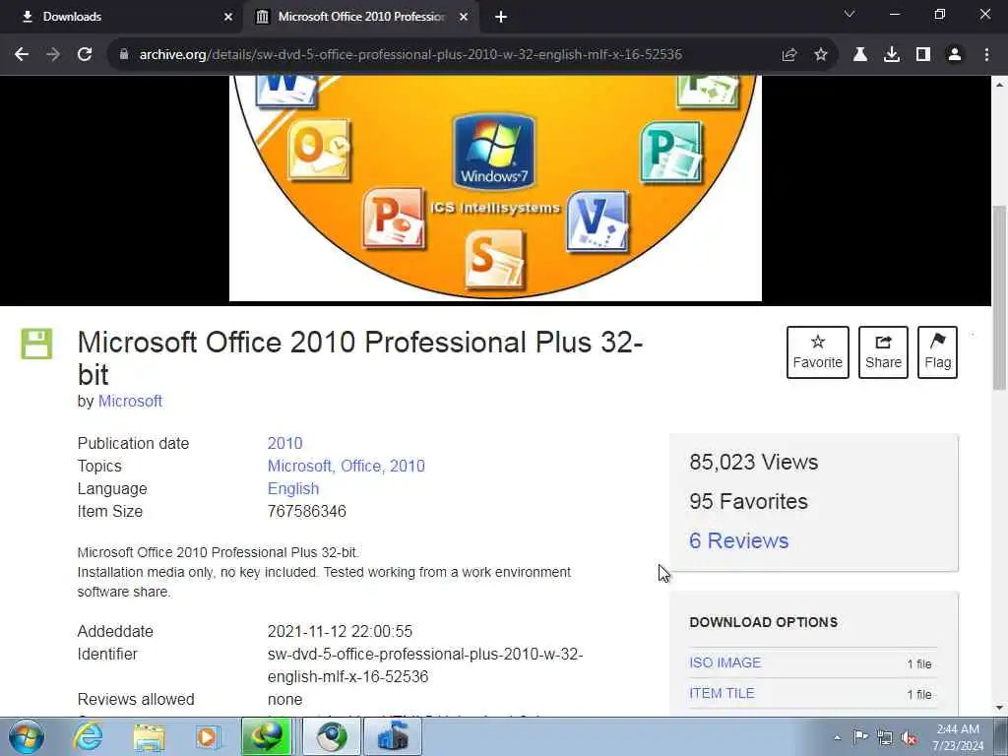Open Windows Explorer folder in taskbar
This screenshot has height=756, width=1008.
pos(149,736)
